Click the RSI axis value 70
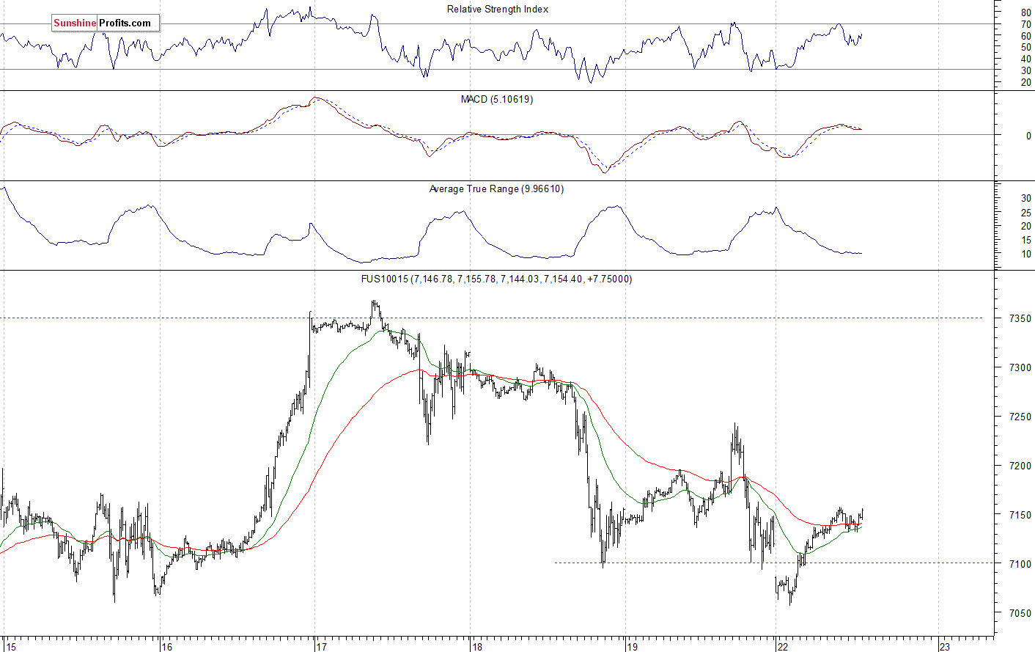1035x652 pixels. (x=1025, y=25)
